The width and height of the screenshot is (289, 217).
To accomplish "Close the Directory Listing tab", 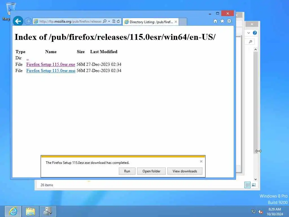I will point(176,22).
